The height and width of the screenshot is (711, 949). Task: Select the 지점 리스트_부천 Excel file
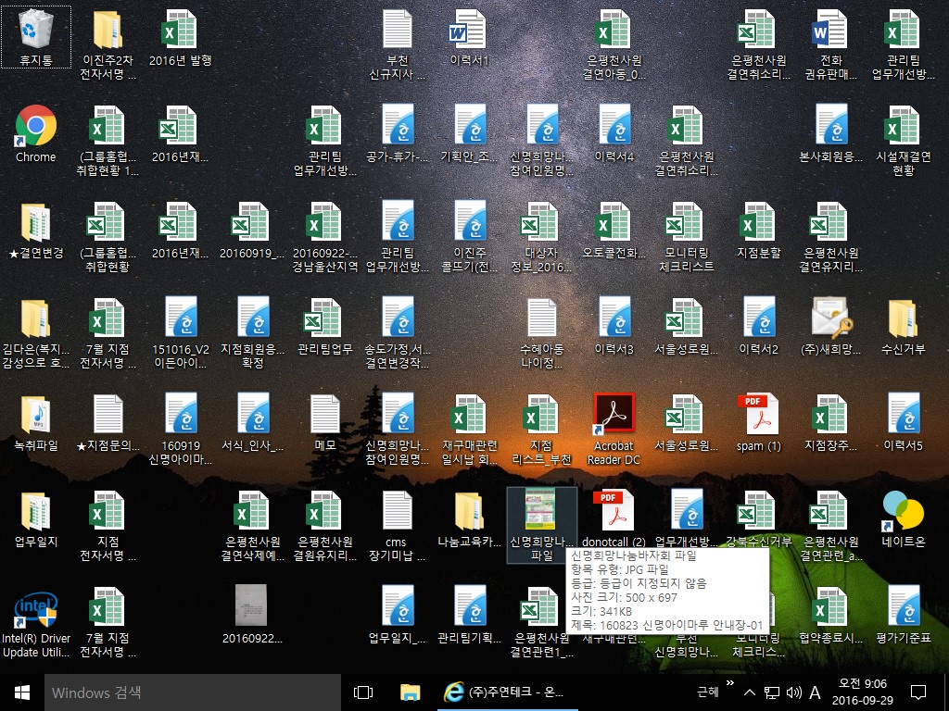(x=541, y=429)
